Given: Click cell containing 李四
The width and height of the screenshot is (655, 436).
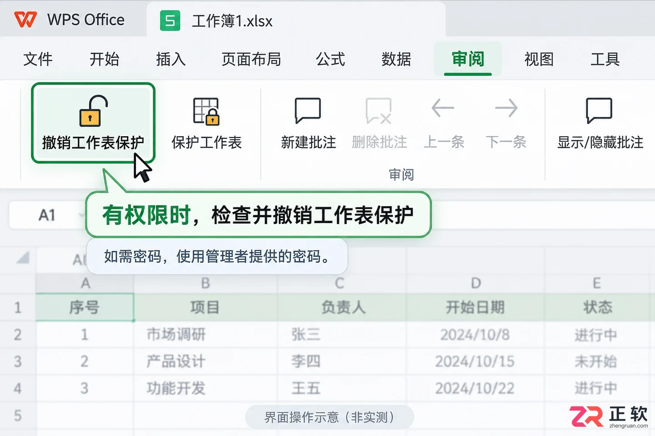Looking at the screenshot, I should click(342, 362).
